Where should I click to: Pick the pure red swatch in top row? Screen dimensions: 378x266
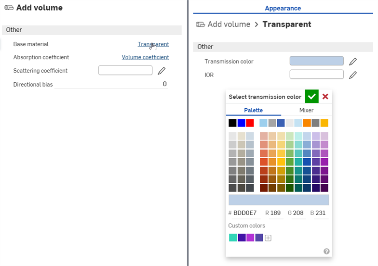point(250,123)
